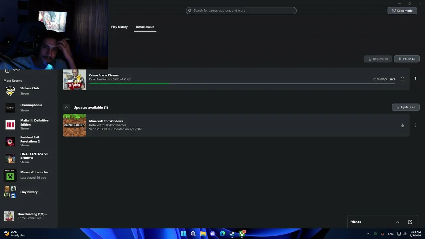Click the Minecraft for Windows title
The height and width of the screenshot is (239, 425).
click(106, 121)
